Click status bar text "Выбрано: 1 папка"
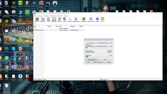Image resolution: width=167 pixels, height=94 pixels. [x=42, y=79]
